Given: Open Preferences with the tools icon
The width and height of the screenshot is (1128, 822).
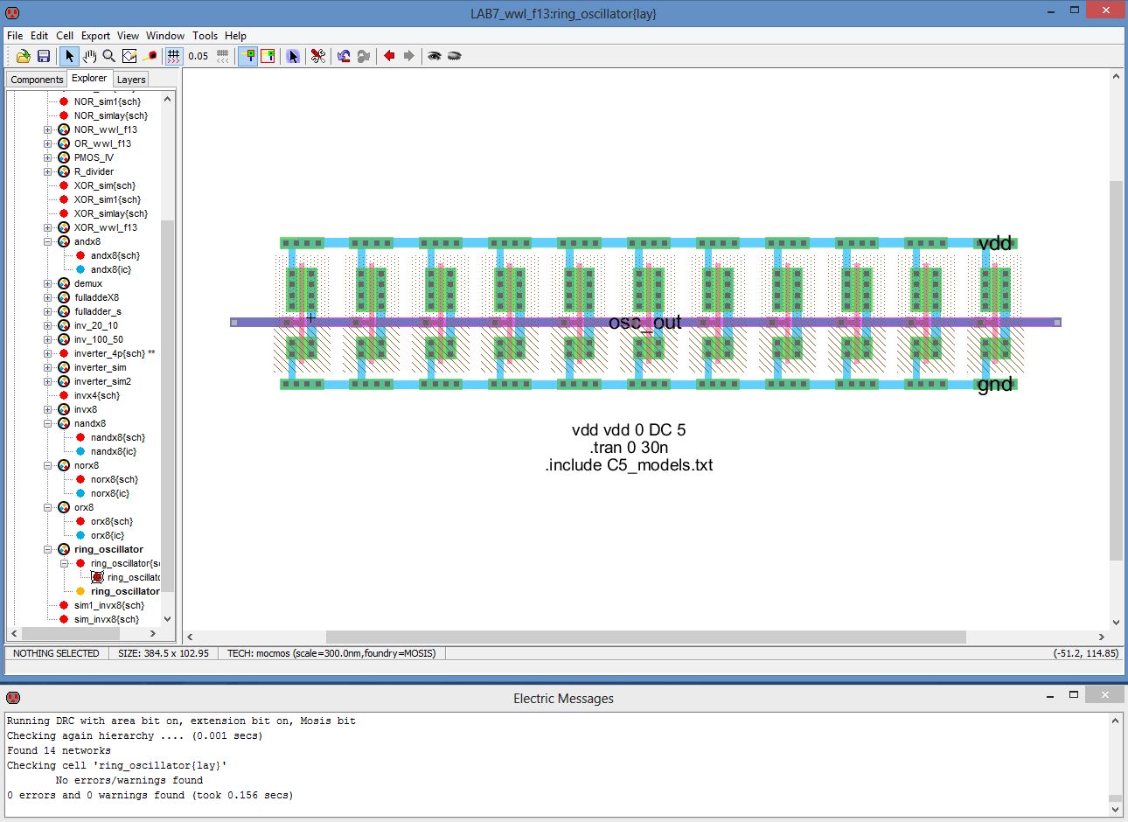Looking at the screenshot, I should [317, 56].
